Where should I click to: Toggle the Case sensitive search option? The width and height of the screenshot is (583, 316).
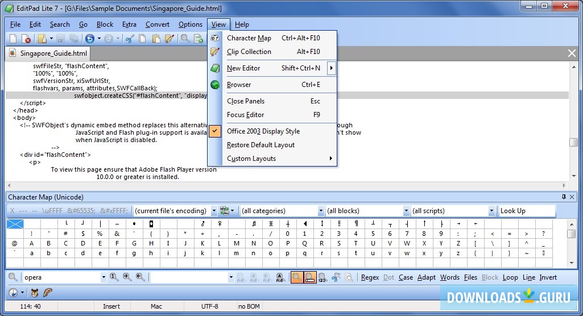[x=406, y=277]
